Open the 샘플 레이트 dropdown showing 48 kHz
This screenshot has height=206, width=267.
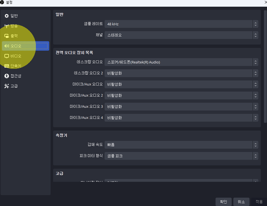click(181, 24)
